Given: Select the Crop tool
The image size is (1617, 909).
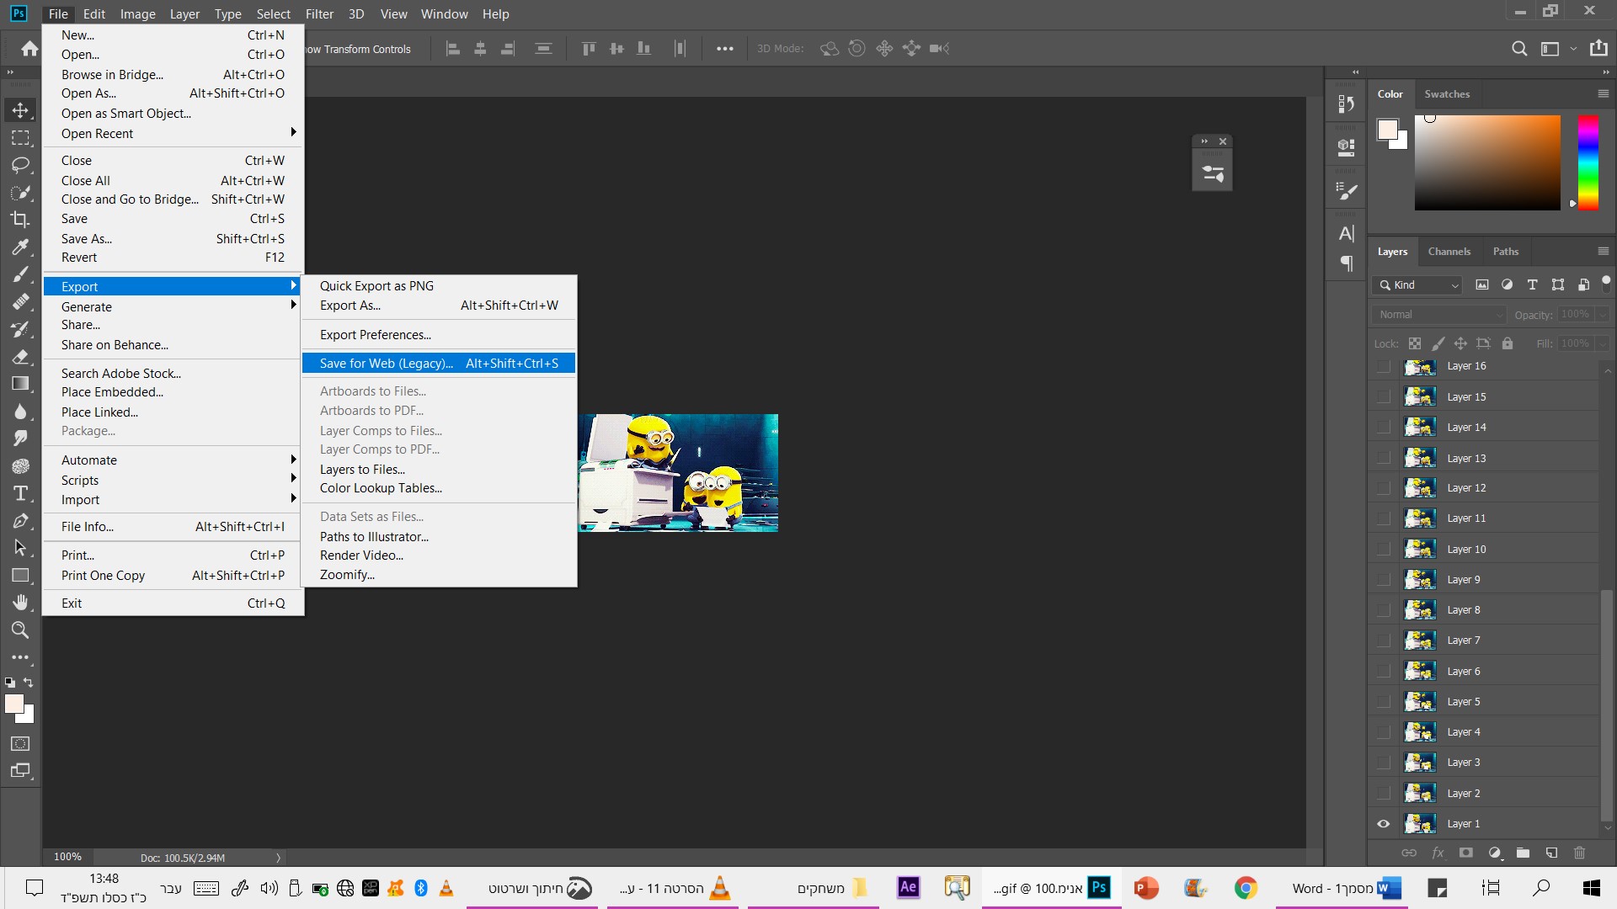Looking at the screenshot, I should 20,220.
